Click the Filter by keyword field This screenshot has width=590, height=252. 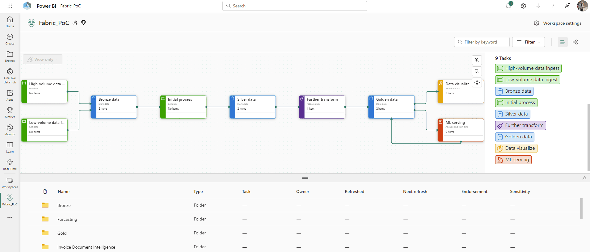tap(482, 42)
